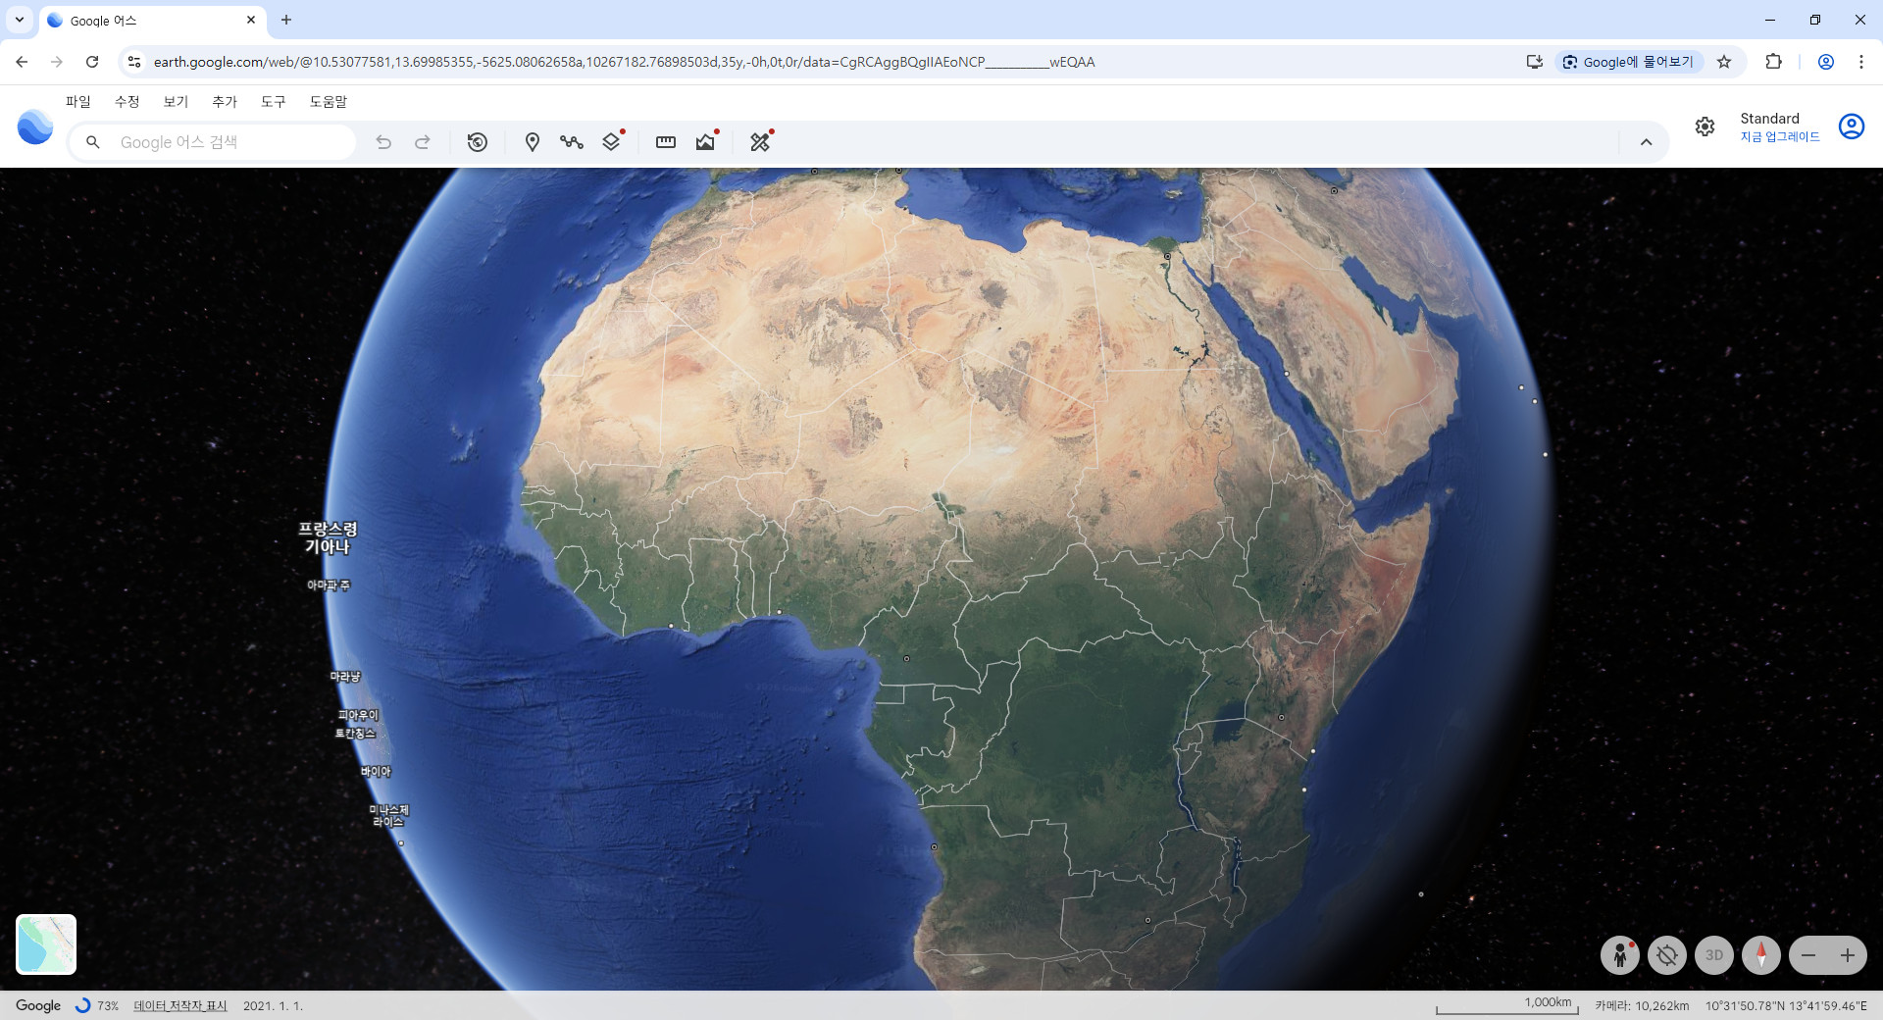Viewport: 1883px width, 1020px height.
Task: Zoom out with the minus button
Action: pos(1808,955)
